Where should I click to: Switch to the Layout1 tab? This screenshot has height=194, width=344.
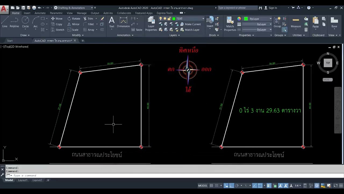click(x=23, y=180)
